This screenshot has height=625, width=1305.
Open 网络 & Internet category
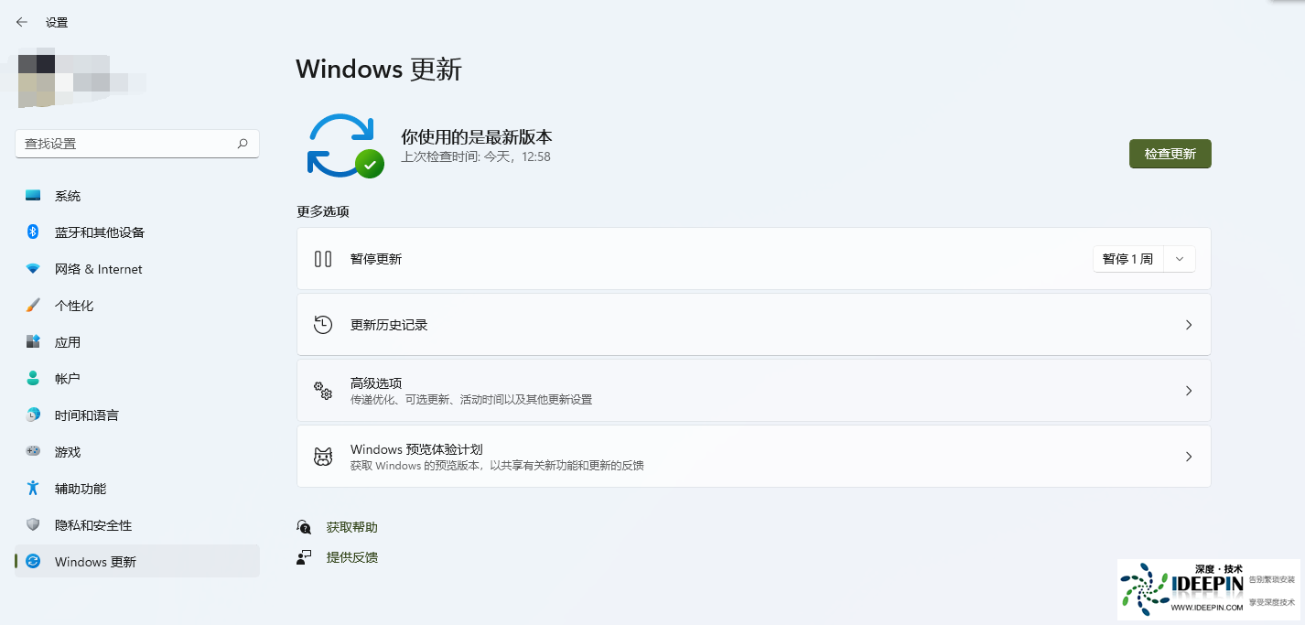pyautogui.click(x=137, y=269)
